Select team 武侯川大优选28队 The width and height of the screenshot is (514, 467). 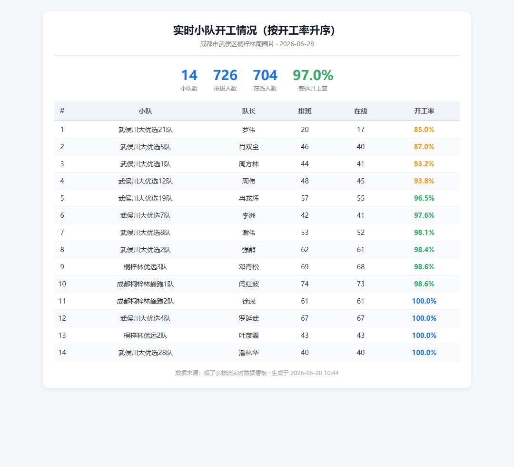coord(145,353)
